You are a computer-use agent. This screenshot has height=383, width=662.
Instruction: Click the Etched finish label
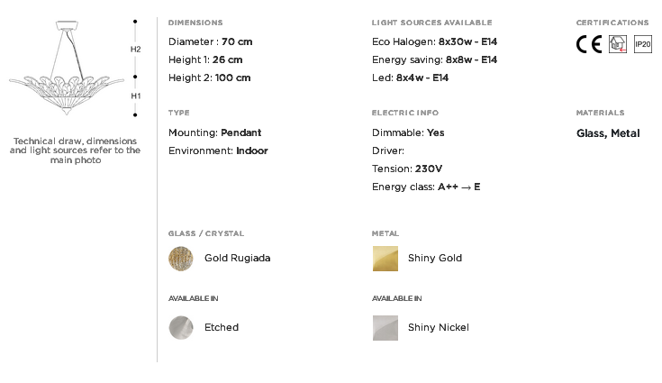tap(222, 327)
